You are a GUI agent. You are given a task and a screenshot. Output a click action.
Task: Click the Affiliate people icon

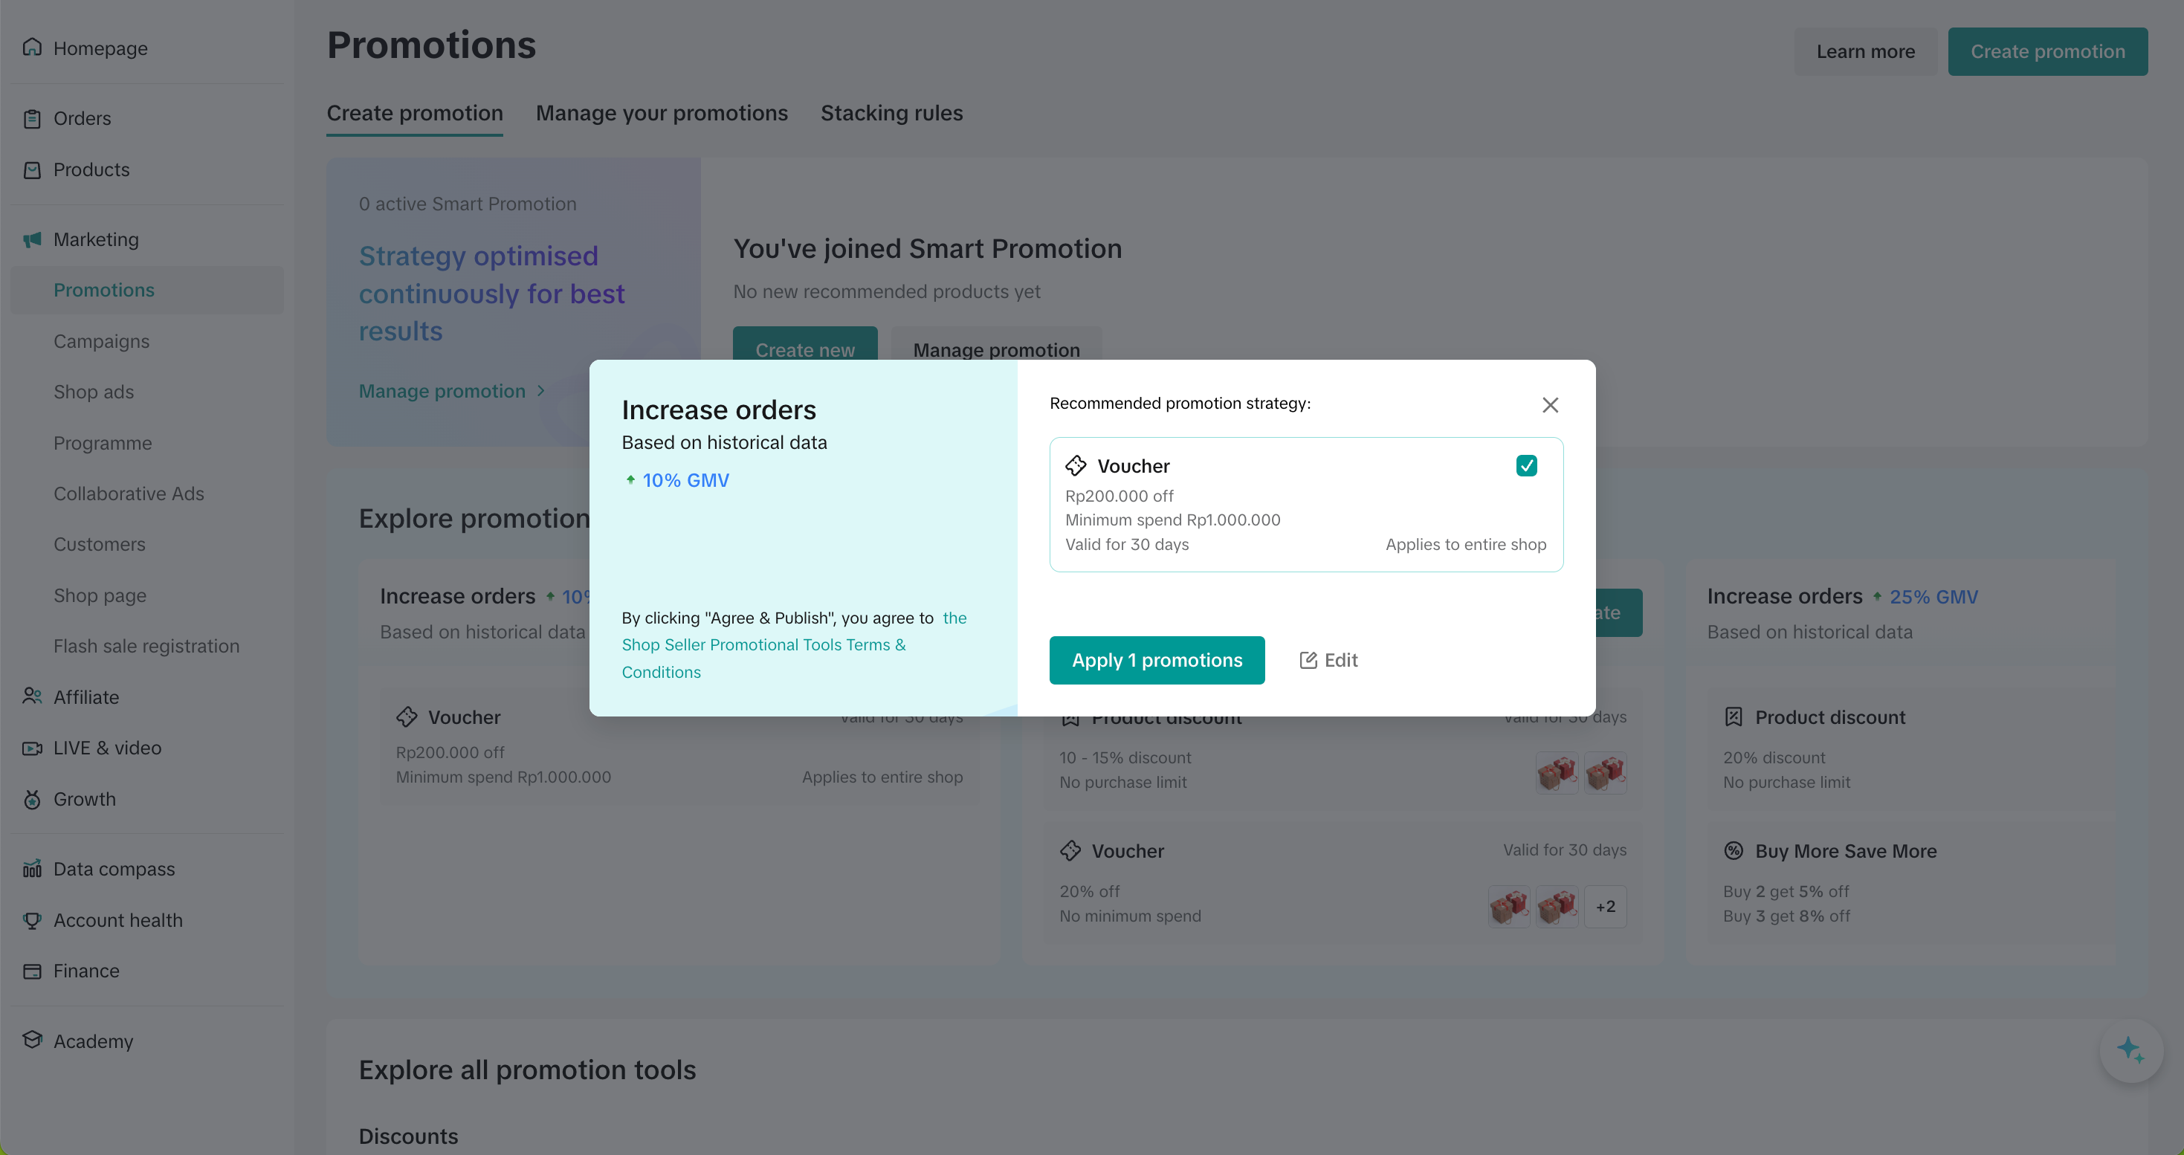(x=32, y=696)
